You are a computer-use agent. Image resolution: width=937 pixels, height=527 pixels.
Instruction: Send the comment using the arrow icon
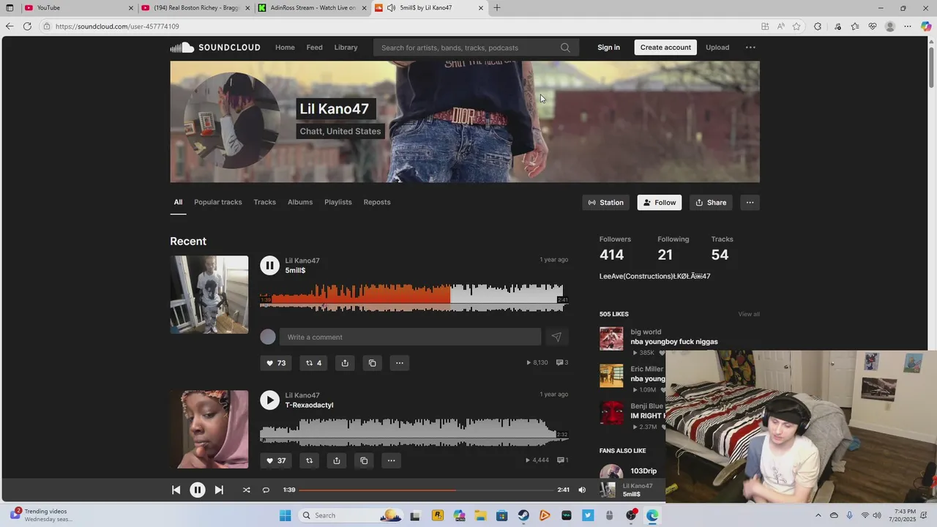tap(556, 337)
